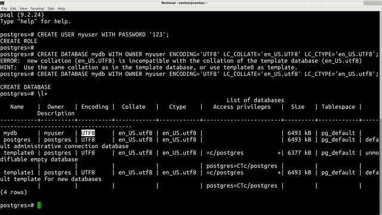Screen dimensions: 382x215
Task: Click the 'template0' database name cell
Action: coord(19,153)
